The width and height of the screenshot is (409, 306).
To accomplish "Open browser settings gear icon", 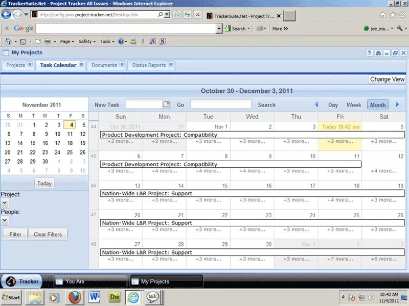I will (402, 15).
